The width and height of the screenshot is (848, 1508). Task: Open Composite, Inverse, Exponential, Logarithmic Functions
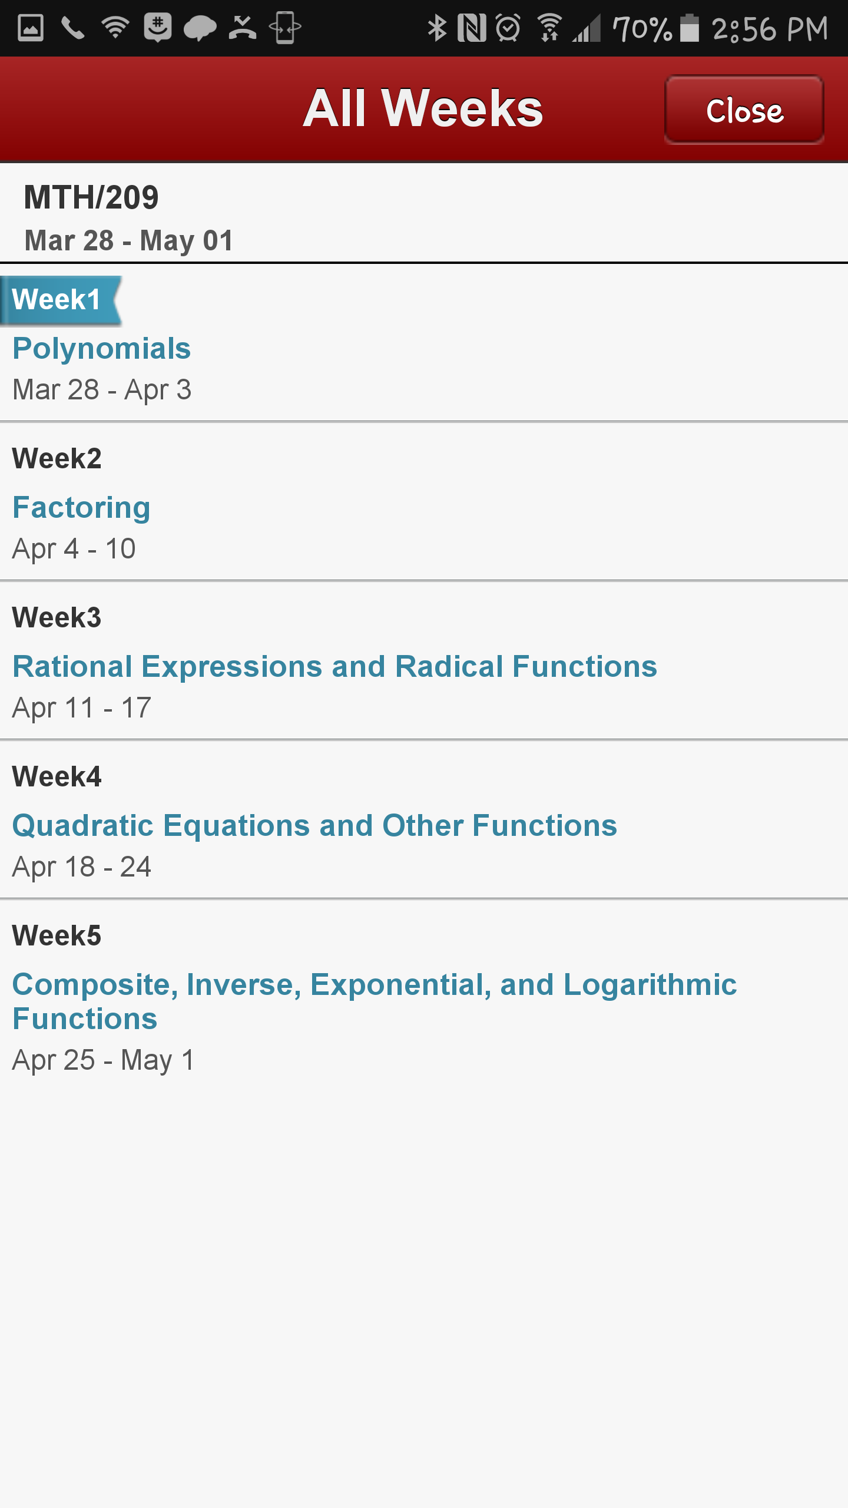[x=375, y=1001]
